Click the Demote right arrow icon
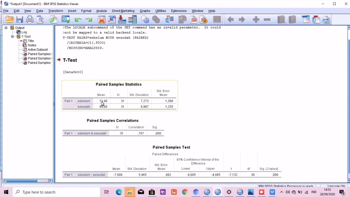The height and width of the screenshot is (197, 350). click(242, 19)
